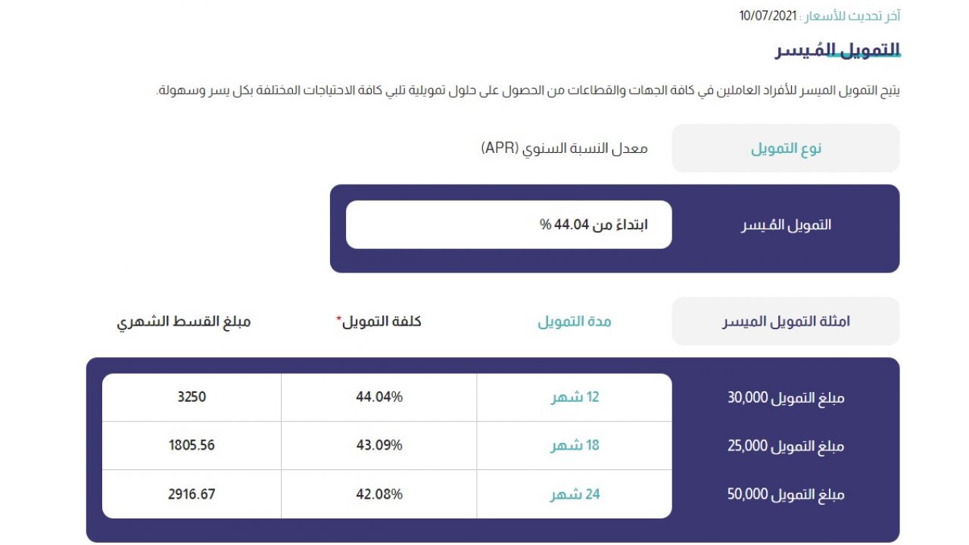This screenshot has width=969, height=545.
Task: Click the امثلة التمويل الميسر header box
Action: [x=786, y=321]
